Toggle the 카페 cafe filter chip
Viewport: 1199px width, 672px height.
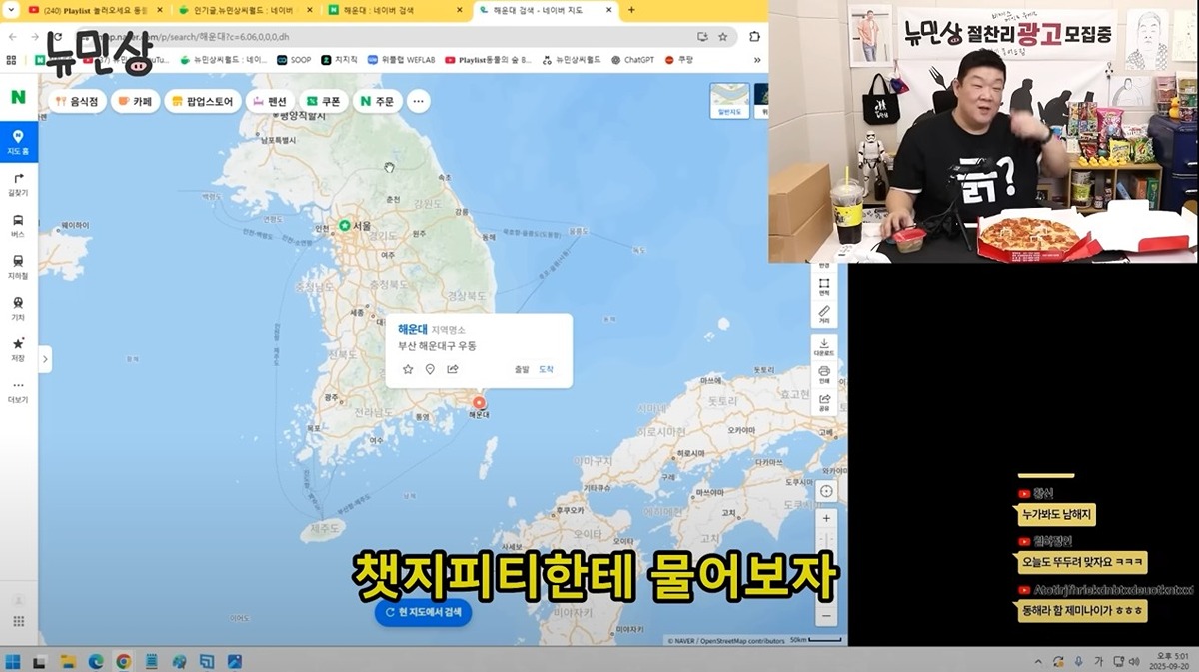(135, 101)
